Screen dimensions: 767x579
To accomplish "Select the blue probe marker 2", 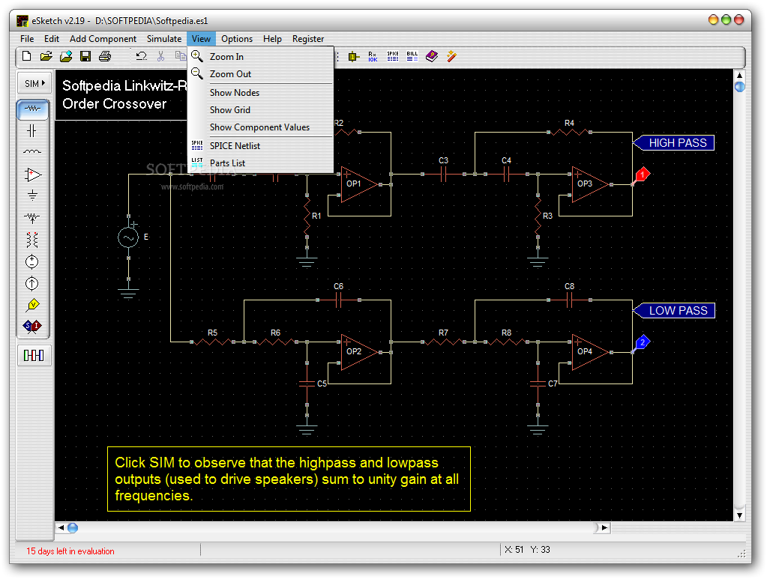I will pos(643,342).
